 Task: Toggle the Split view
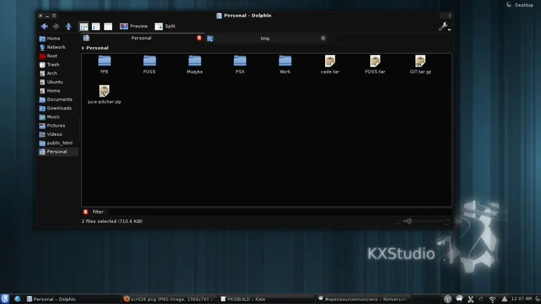165,27
